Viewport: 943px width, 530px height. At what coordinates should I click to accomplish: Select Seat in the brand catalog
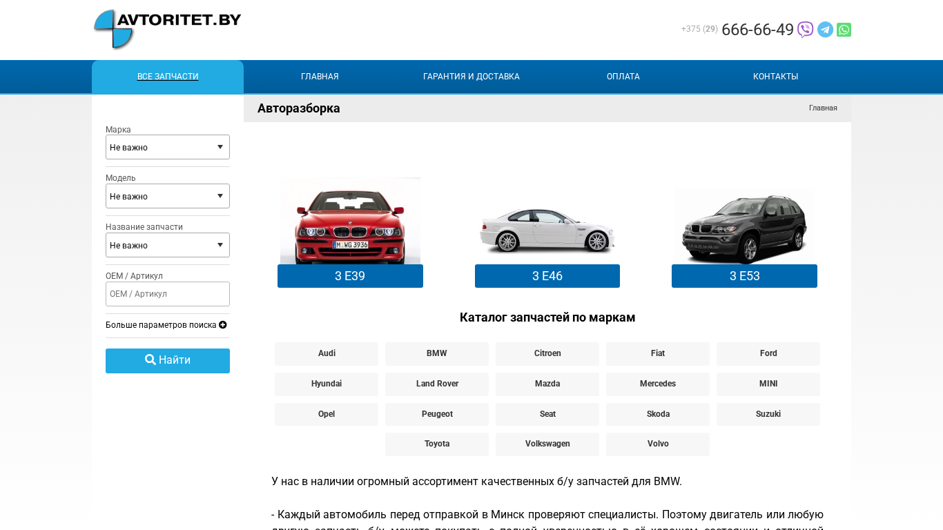click(547, 414)
